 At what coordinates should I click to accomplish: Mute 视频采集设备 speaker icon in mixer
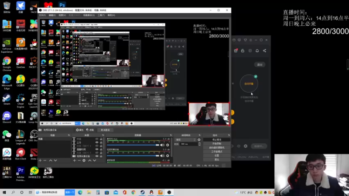pos(162,155)
